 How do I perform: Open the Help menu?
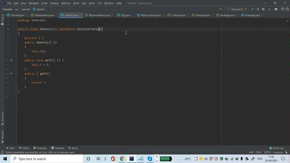click(x=119, y=3)
